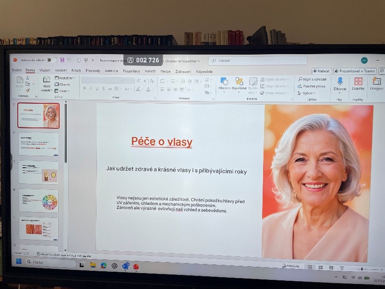Launch the Designer pane icon
Image resolution: width=385 pixels, height=289 pixels.
(x=376, y=82)
